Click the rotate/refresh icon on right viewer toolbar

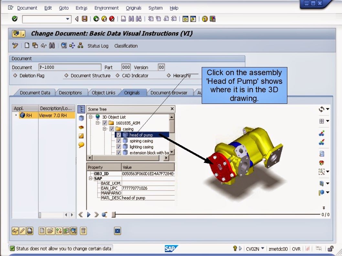click(322, 110)
